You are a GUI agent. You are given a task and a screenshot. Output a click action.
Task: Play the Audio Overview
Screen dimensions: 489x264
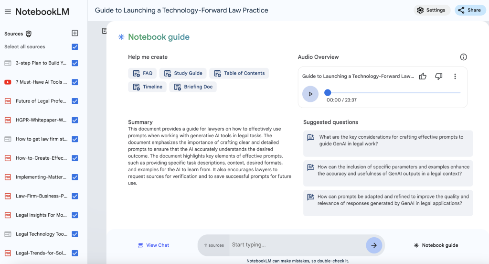coord(310,94)
